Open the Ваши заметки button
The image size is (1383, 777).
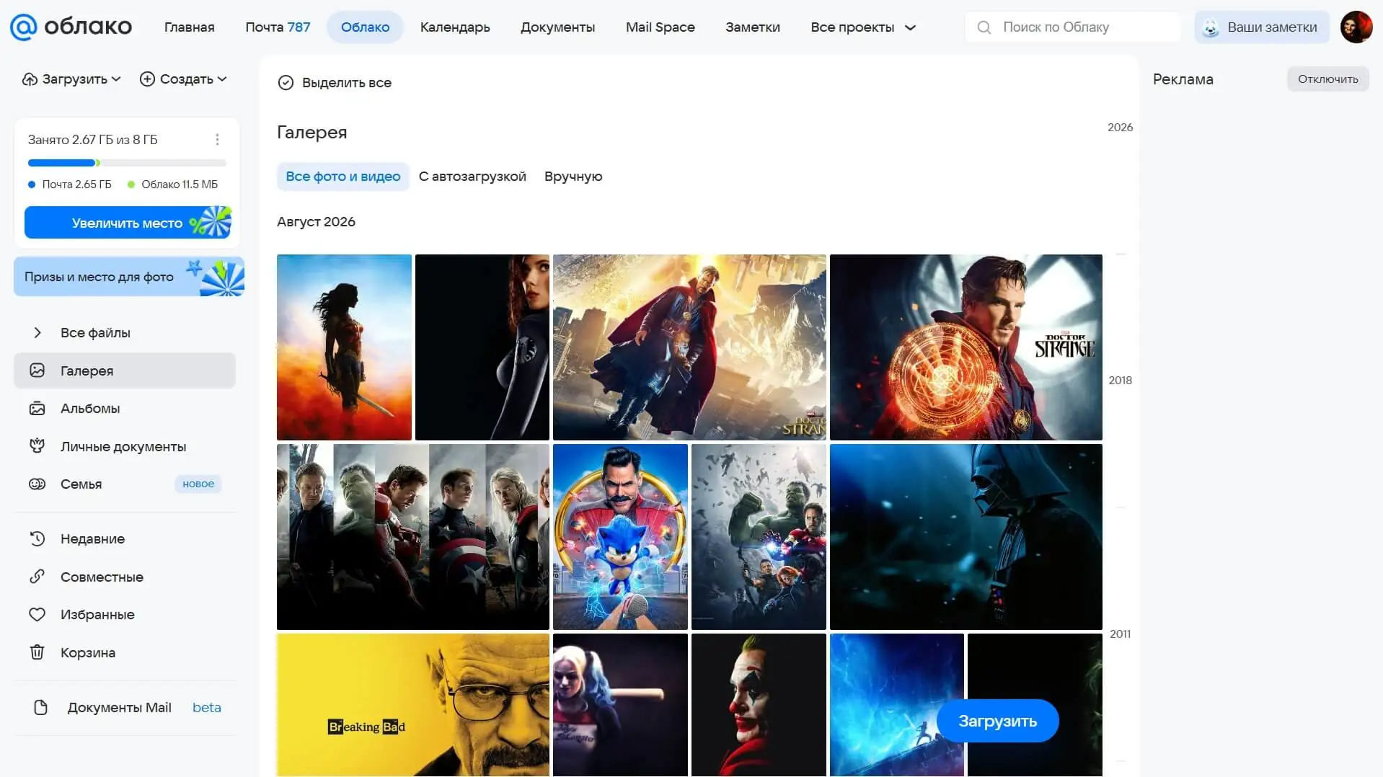1262,27
